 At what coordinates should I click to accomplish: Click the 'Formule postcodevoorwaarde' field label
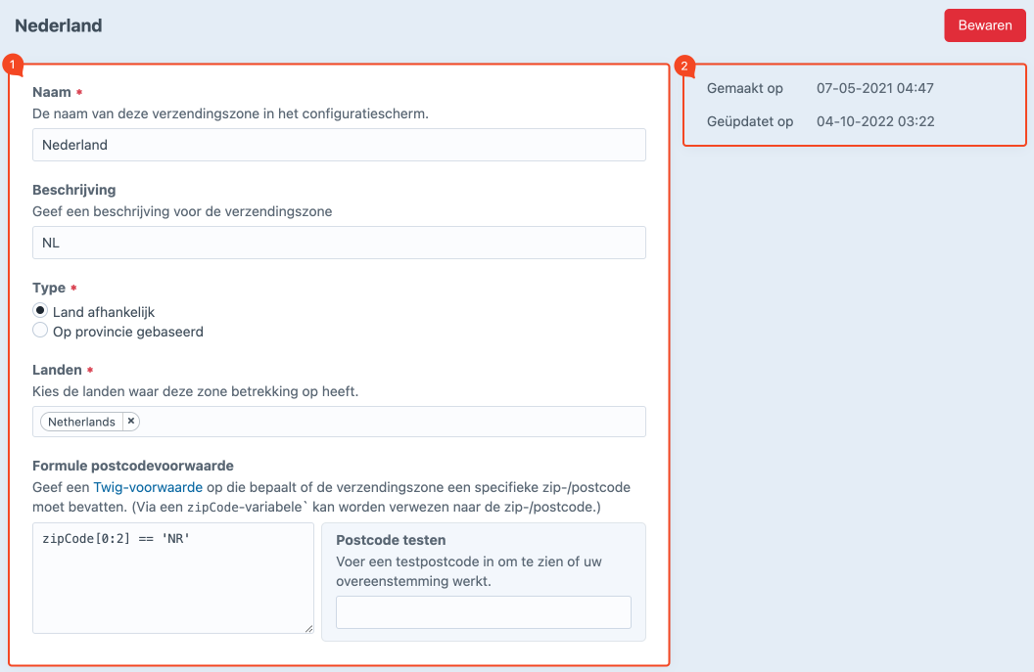pos(133,466)
